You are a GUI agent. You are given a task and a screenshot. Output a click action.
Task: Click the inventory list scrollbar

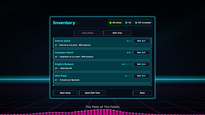[151, 43]
